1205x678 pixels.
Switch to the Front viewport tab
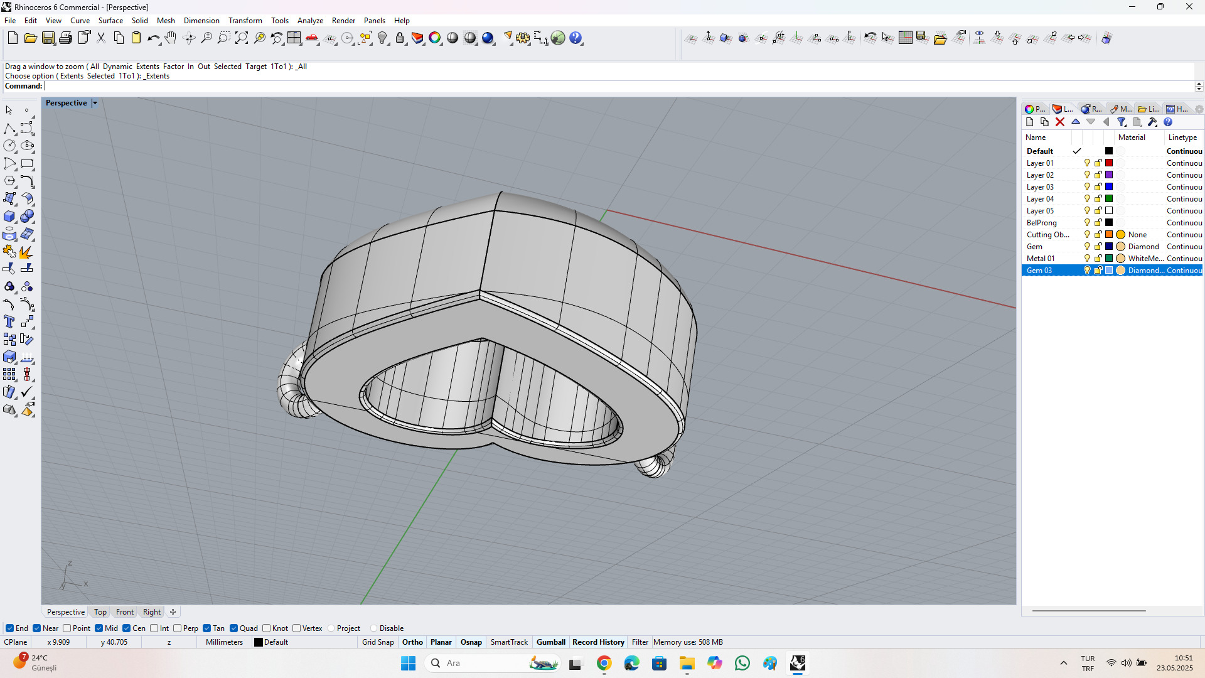click(x=125, y=612)
